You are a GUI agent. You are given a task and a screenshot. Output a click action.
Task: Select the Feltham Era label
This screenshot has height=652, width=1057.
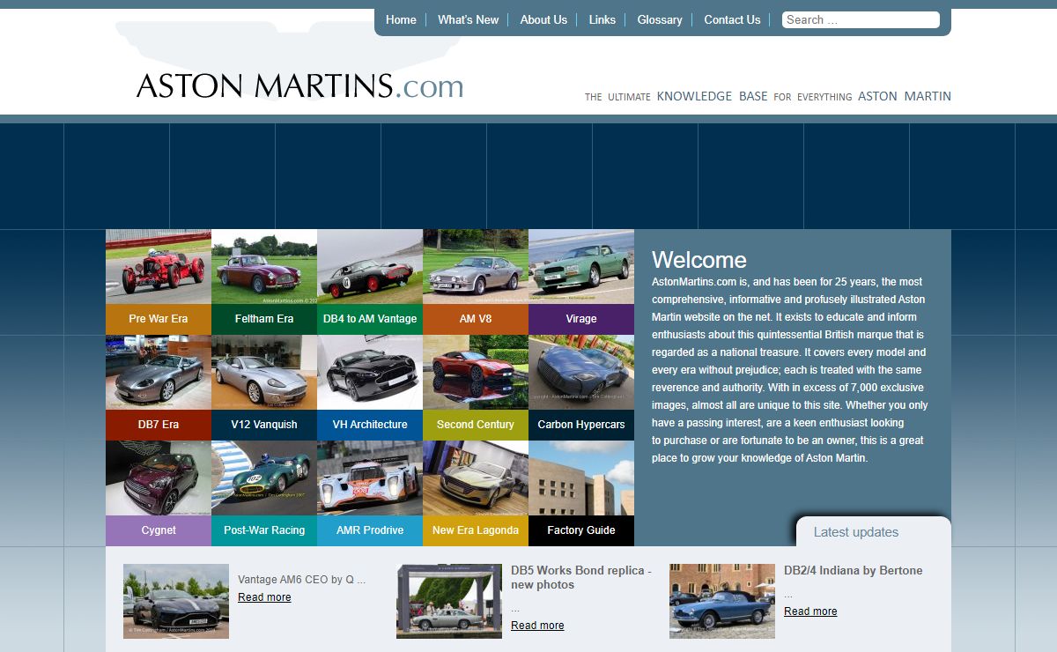point(264,319)
